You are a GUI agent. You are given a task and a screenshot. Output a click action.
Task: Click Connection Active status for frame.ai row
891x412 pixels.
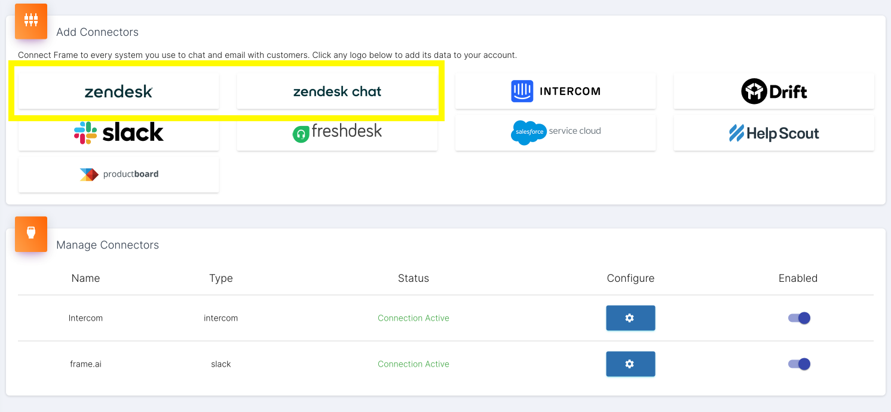(414, 364)
